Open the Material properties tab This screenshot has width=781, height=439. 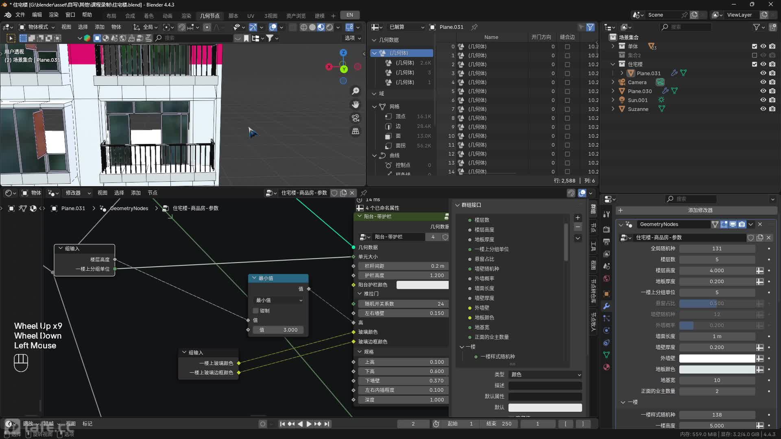[x=606, y=367]
